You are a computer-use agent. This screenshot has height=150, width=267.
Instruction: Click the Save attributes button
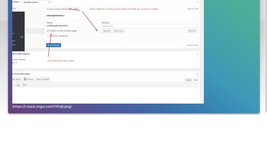[53, 45]
